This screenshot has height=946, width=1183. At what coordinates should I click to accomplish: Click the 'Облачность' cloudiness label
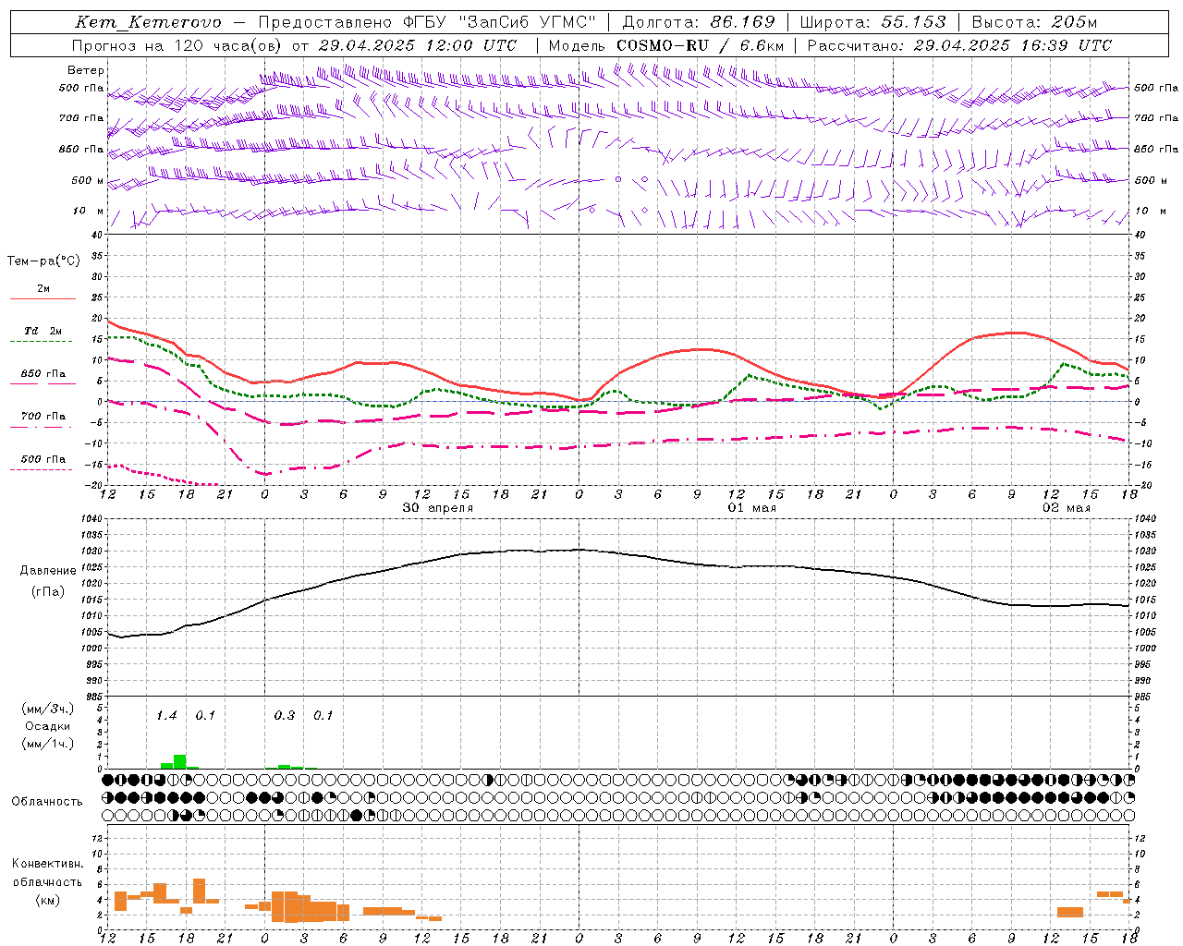(47, 802)
